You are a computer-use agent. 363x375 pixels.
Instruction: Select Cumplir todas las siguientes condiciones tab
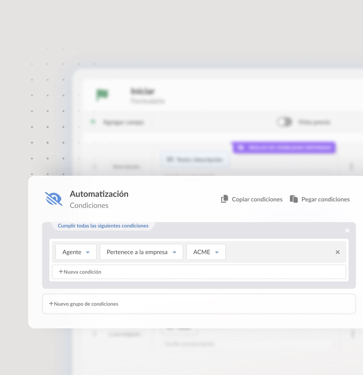coord(103,226)
